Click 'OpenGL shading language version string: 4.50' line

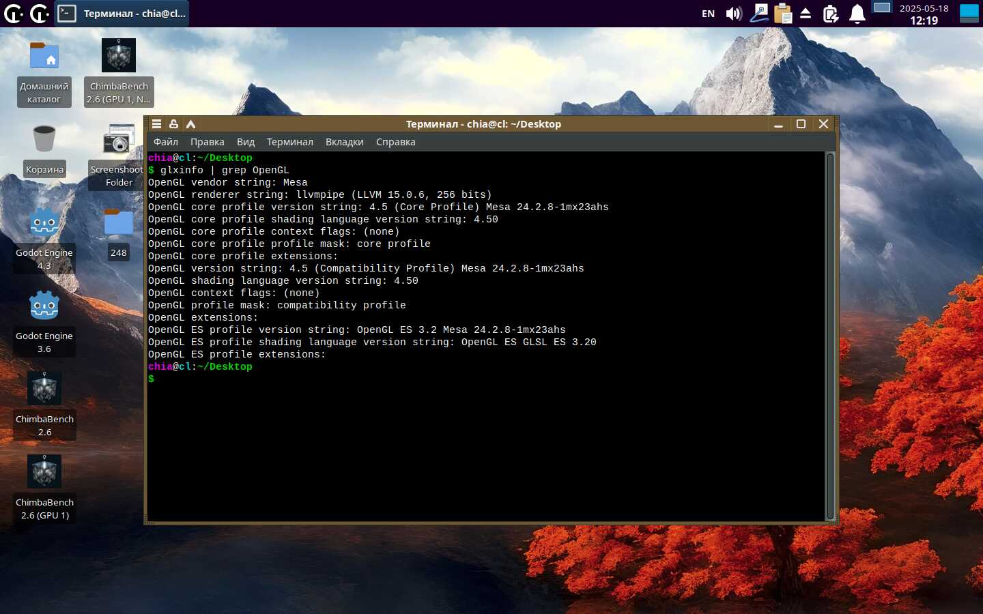283,281
